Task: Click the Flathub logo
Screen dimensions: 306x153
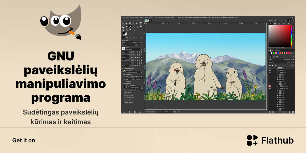Action: coord(270,140)
